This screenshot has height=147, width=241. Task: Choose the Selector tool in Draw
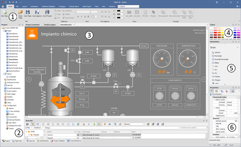click(217, 52)
